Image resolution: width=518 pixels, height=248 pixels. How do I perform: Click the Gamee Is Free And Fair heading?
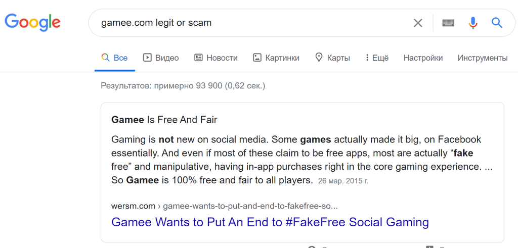tap(164, 120)
